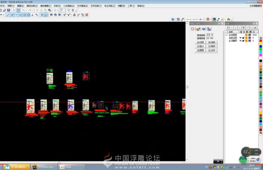Image resolution: width=263 pixels, height=170 pixels.
Task: Click the open folder toolbar icon
Action: click(4, 10)
